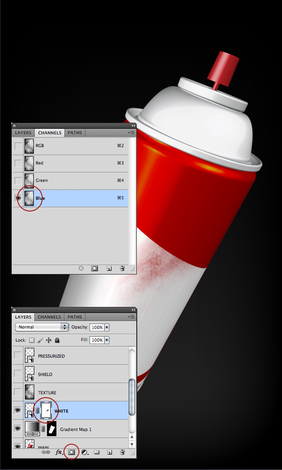Open the Normal blend mode dropdown
The image size is (282, 470).
tap(42, 327)
